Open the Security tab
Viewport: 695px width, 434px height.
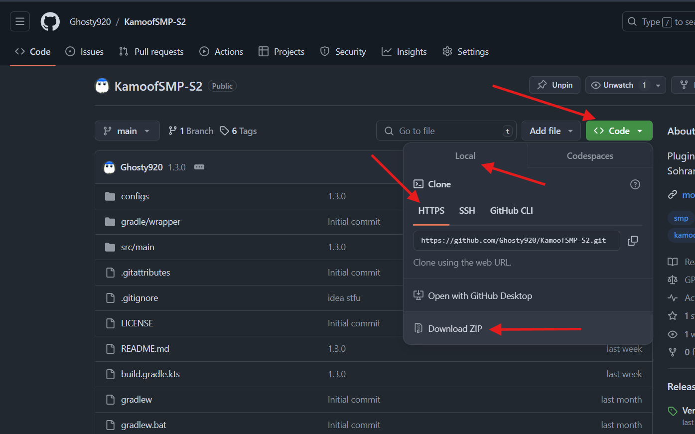(x=343, y=52)
